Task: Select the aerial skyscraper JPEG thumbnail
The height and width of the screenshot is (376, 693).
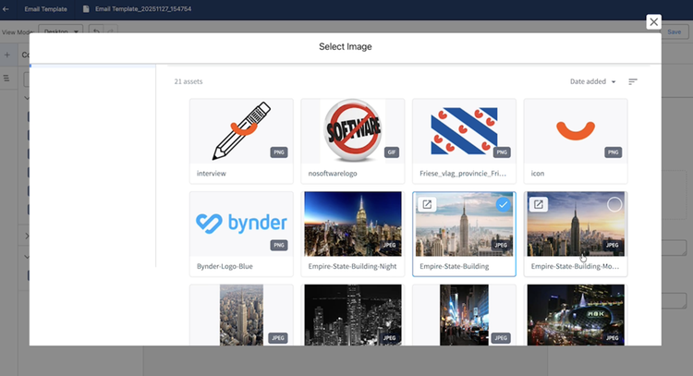Action: click(x=241, y=315)
